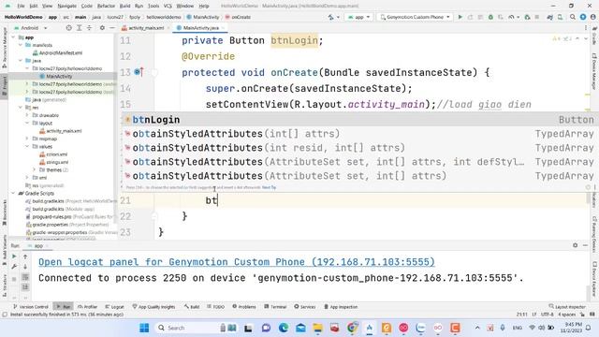Collapse the app module node
The width and height of the screenshot is (599, 337).
tap(13, 37)
